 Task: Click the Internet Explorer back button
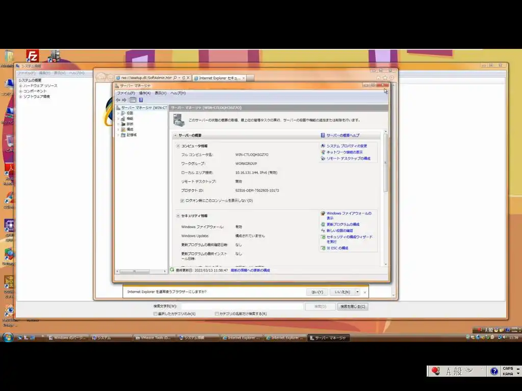pos(101,77)
